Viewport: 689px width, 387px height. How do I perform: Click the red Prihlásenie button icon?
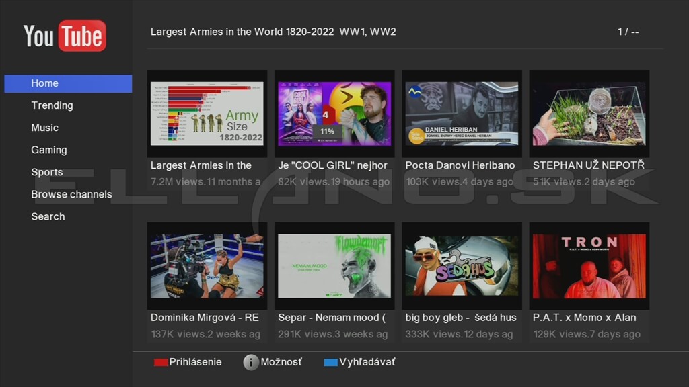coord(160,362)
